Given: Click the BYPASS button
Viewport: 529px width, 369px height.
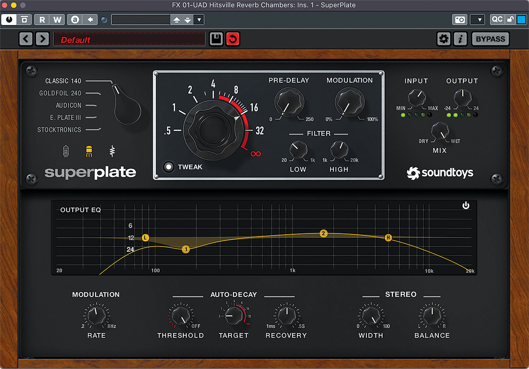Looking at the screenshot, I should pos(490,39).
